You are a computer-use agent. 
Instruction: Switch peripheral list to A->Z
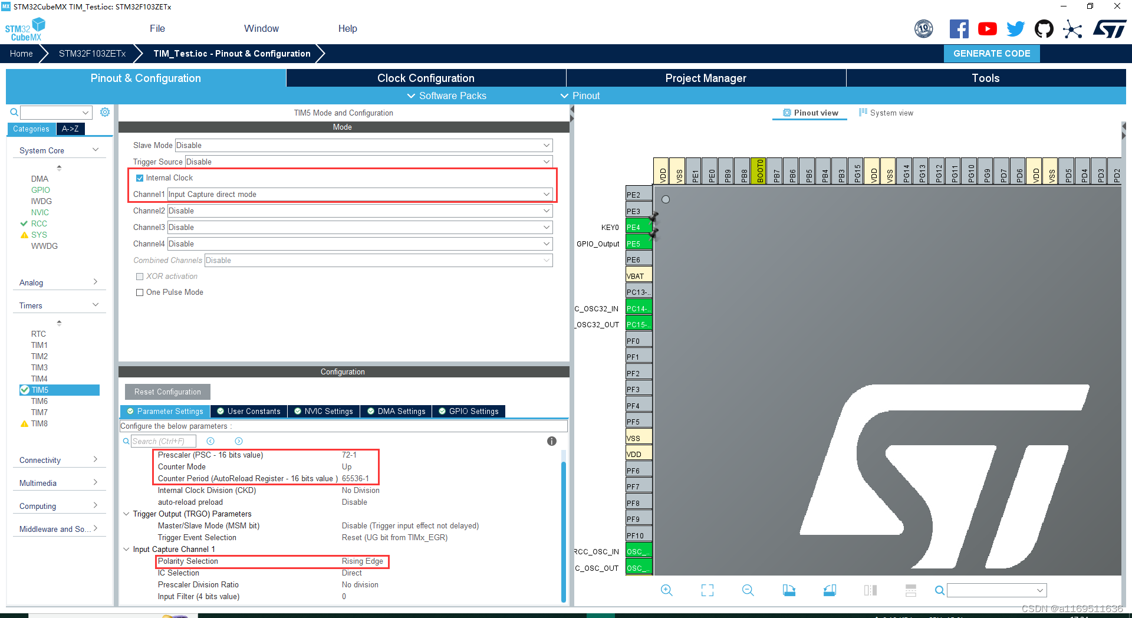[70, 129]
